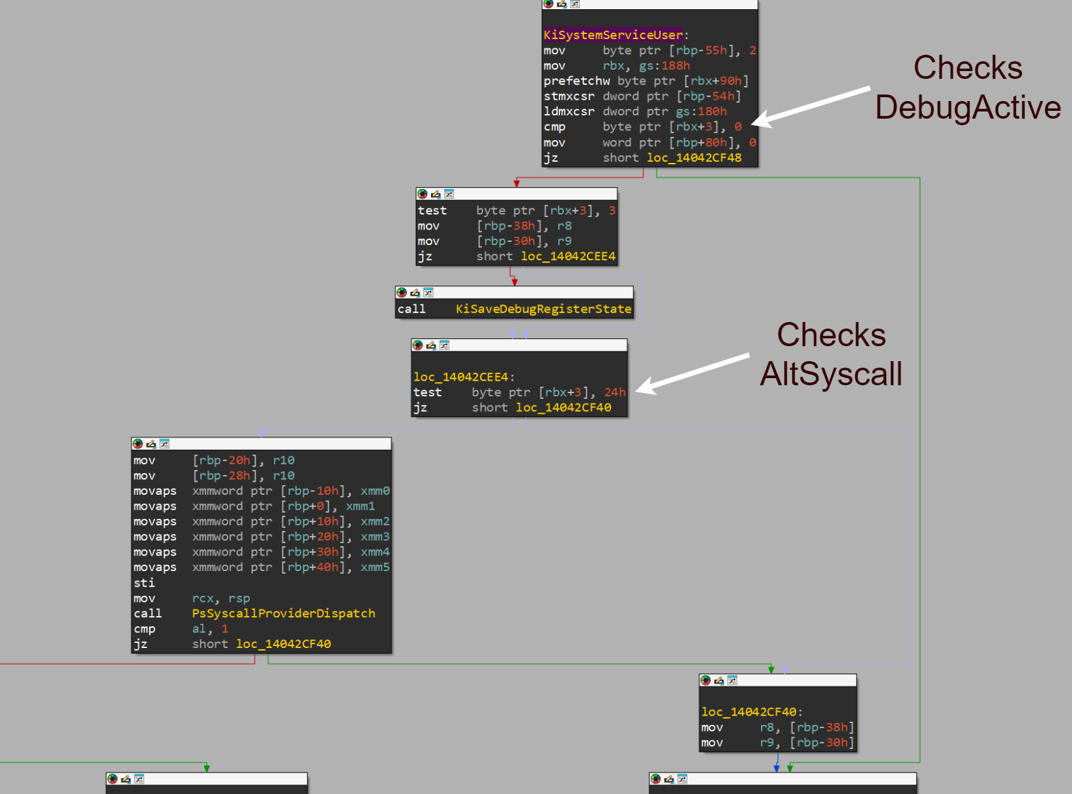Select the xmm5 register operand
Viewport: 1072px width, 794px height.
pyautogui.click(x=376, y=568)
